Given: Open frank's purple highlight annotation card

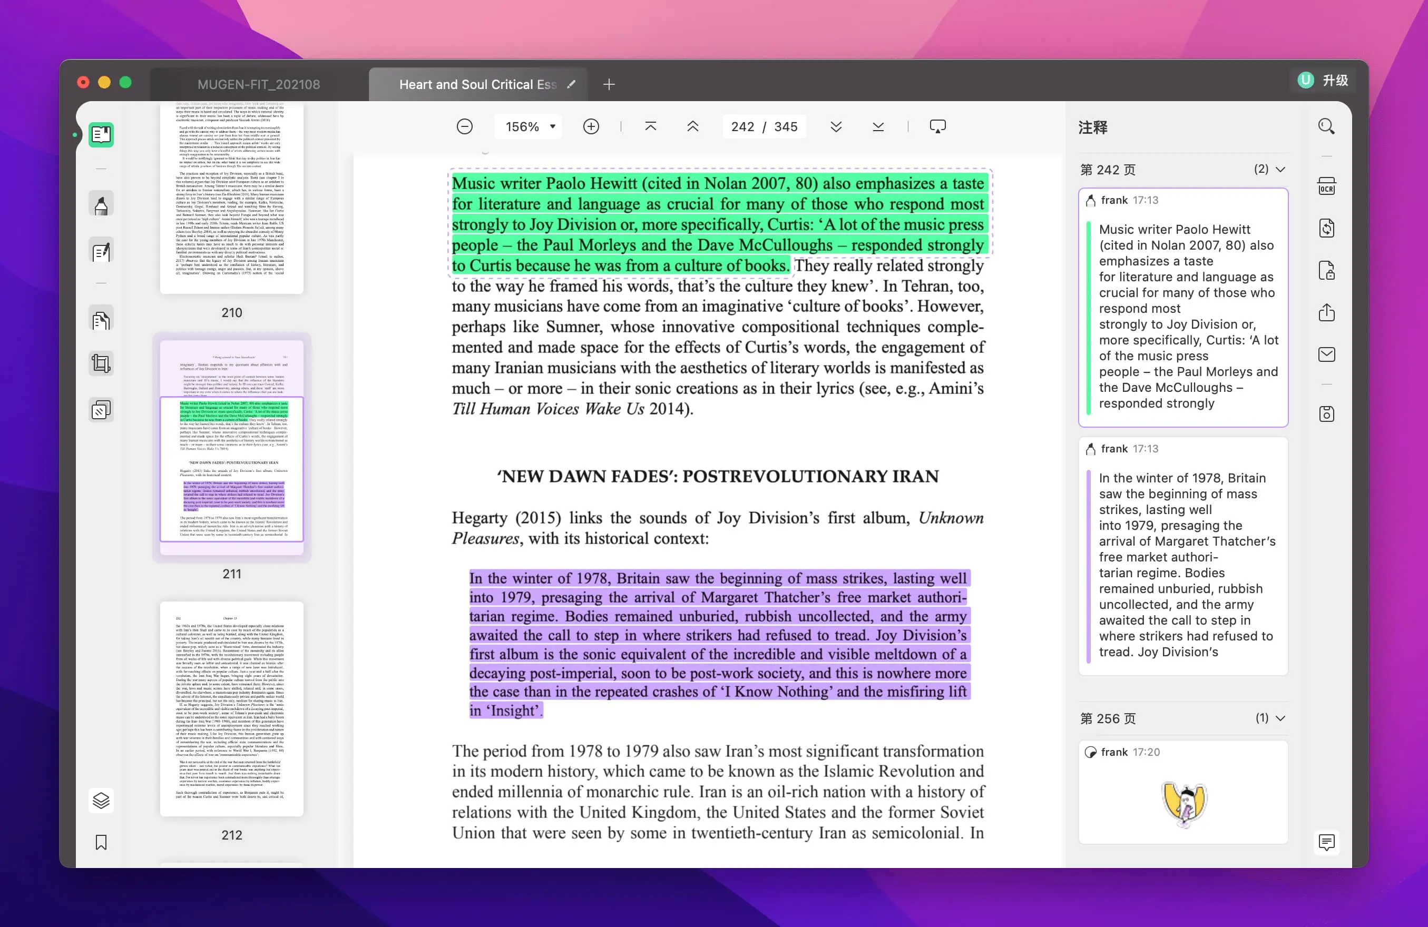Looking at the screenshot, I should point(1182,556).
